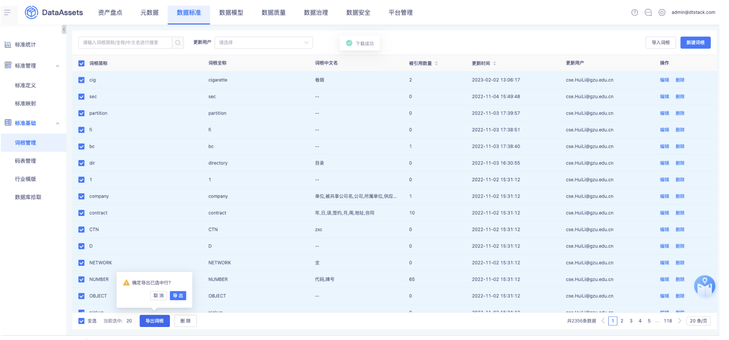Switch to 数据治理 tab

click(x=316, y=13)
